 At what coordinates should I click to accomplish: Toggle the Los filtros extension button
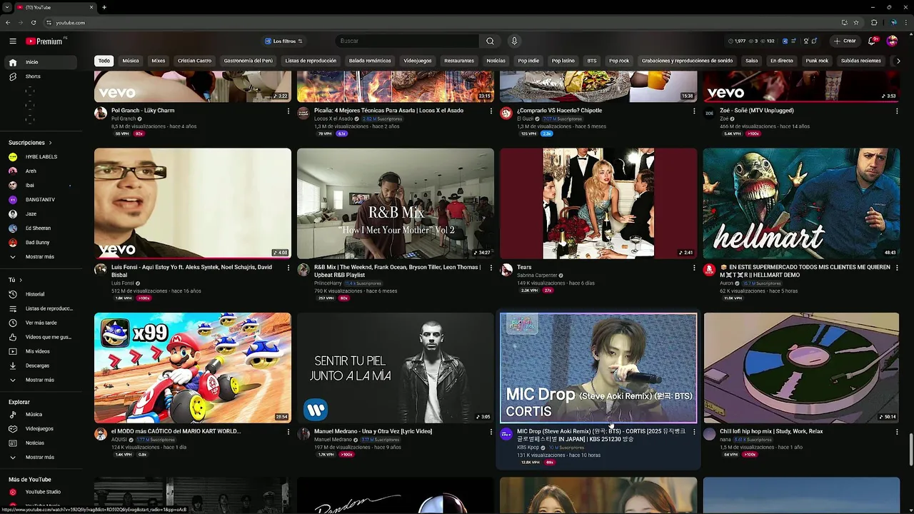[283, 41]
